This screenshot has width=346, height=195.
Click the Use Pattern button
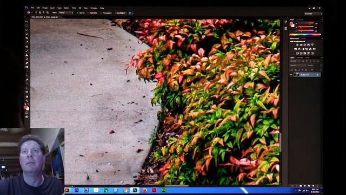tap(121, 13)
